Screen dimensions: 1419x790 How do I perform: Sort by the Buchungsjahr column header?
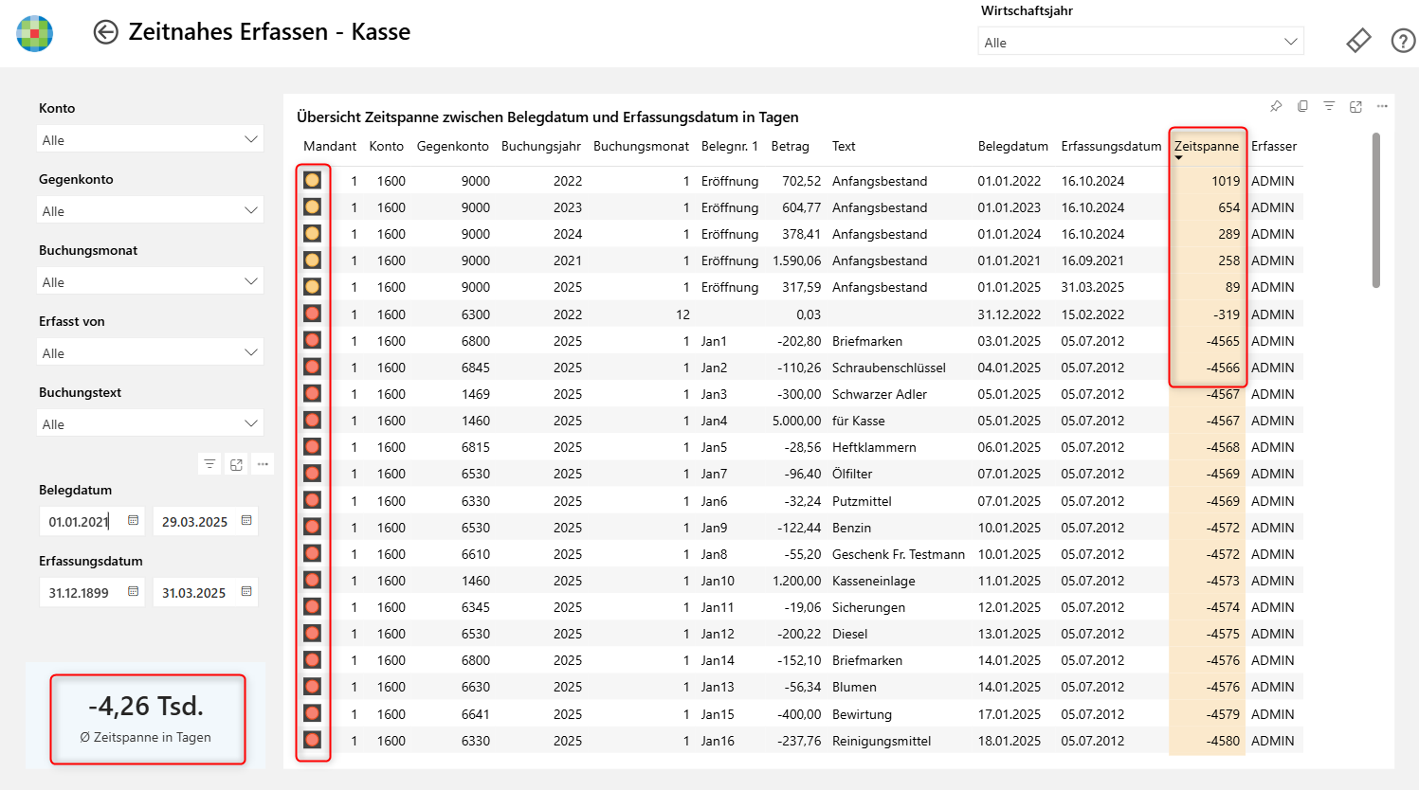pos(541,146)
